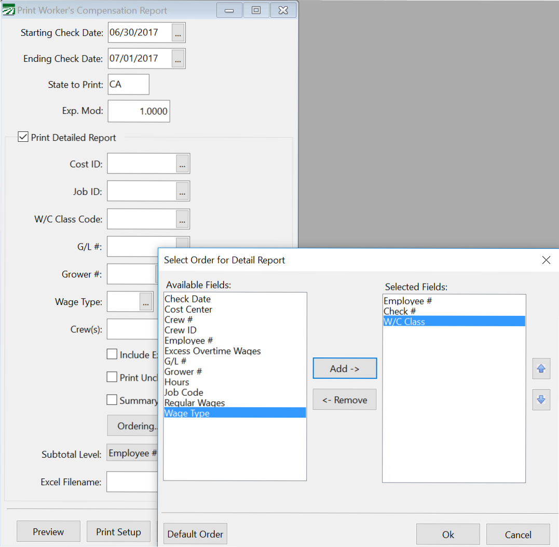Open Ending Check Date lookup button
The width and height of the screenshot is (559, 547).
(x=178, y=59)
